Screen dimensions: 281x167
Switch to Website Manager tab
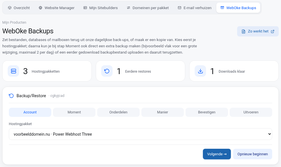[x=57, y=8]
